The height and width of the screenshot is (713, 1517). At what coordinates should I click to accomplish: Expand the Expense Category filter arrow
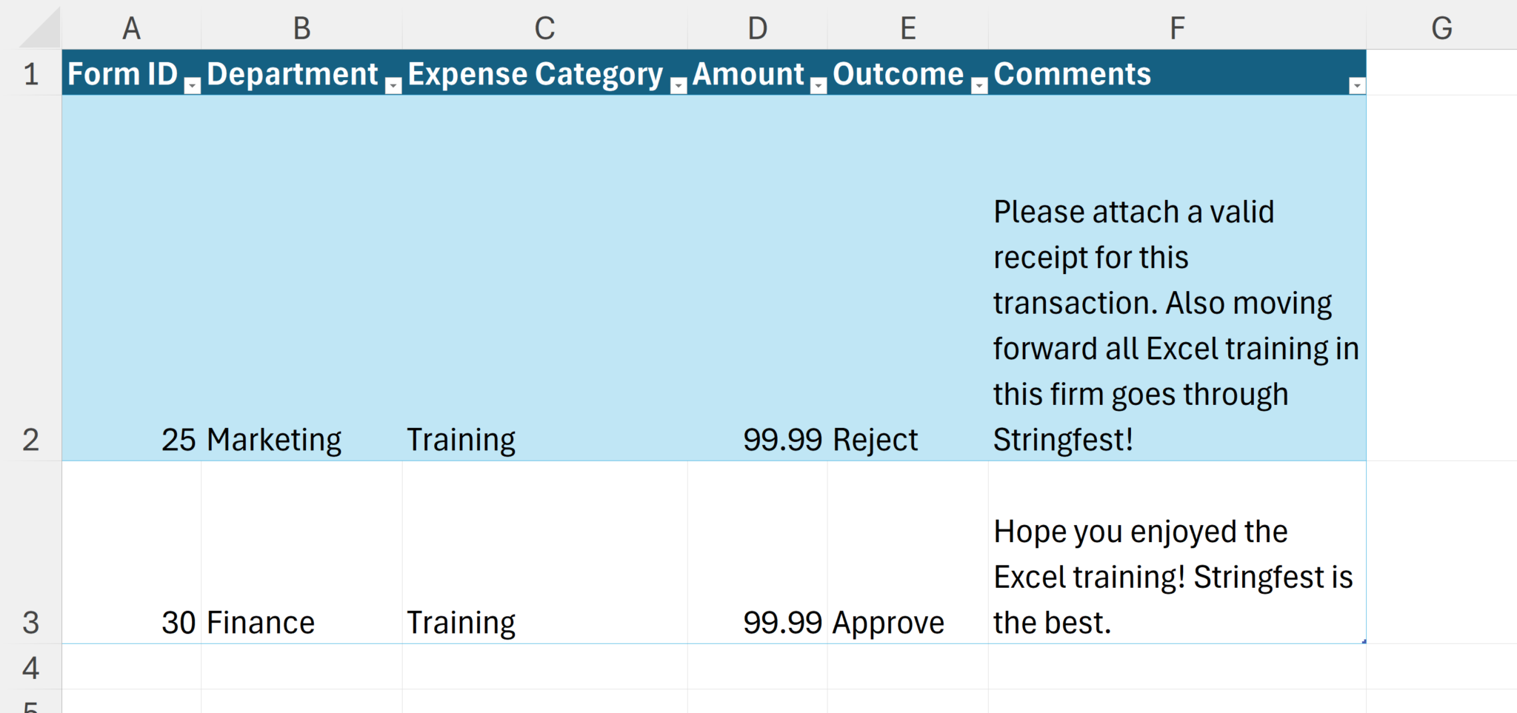[x=679, y=86]
